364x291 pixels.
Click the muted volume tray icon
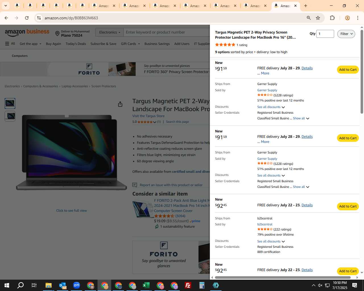[x=320, y=285]
